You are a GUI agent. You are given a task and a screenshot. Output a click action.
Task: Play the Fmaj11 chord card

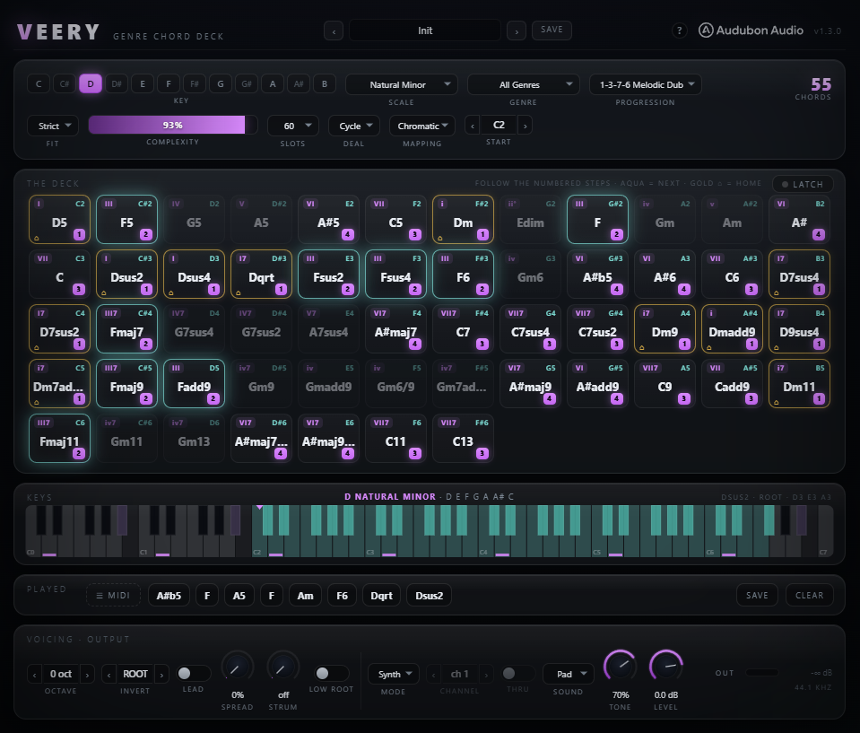(59, 439)
